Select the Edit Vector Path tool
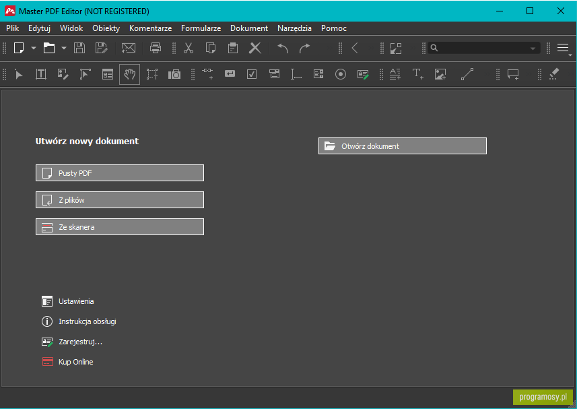 tap(85, 74)
